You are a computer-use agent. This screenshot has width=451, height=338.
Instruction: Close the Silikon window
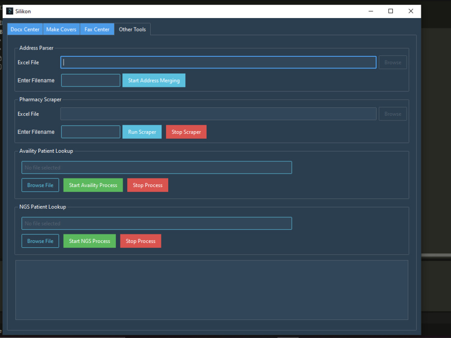[411, 11]
